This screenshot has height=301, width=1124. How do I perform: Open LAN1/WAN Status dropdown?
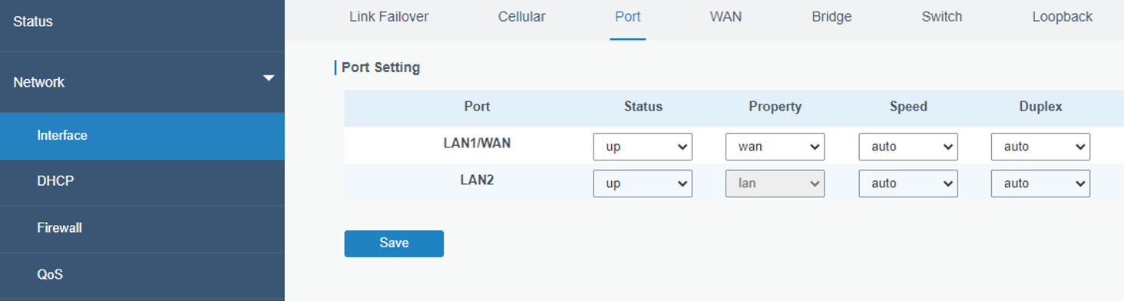[643, 146]
